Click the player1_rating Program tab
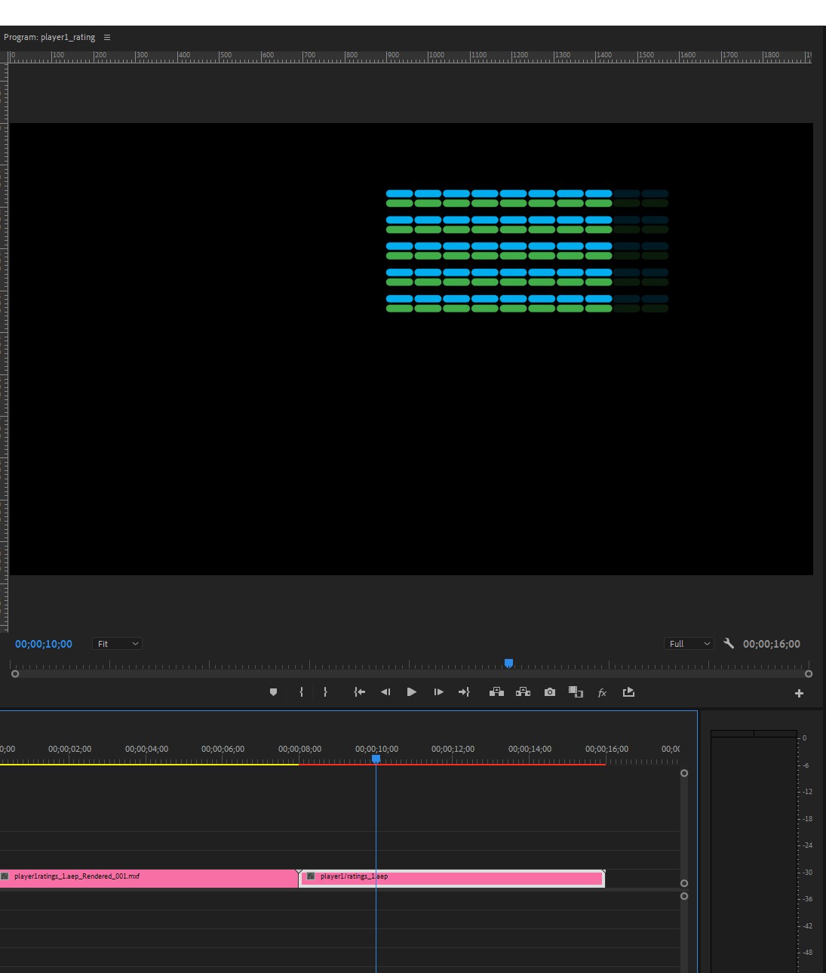Viewport: 826px width, 973px height. coord(51,36)
